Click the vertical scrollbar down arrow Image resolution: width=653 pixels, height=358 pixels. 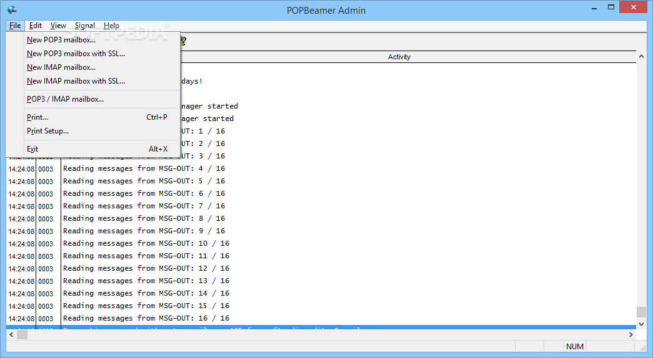[x=641, y=324]
